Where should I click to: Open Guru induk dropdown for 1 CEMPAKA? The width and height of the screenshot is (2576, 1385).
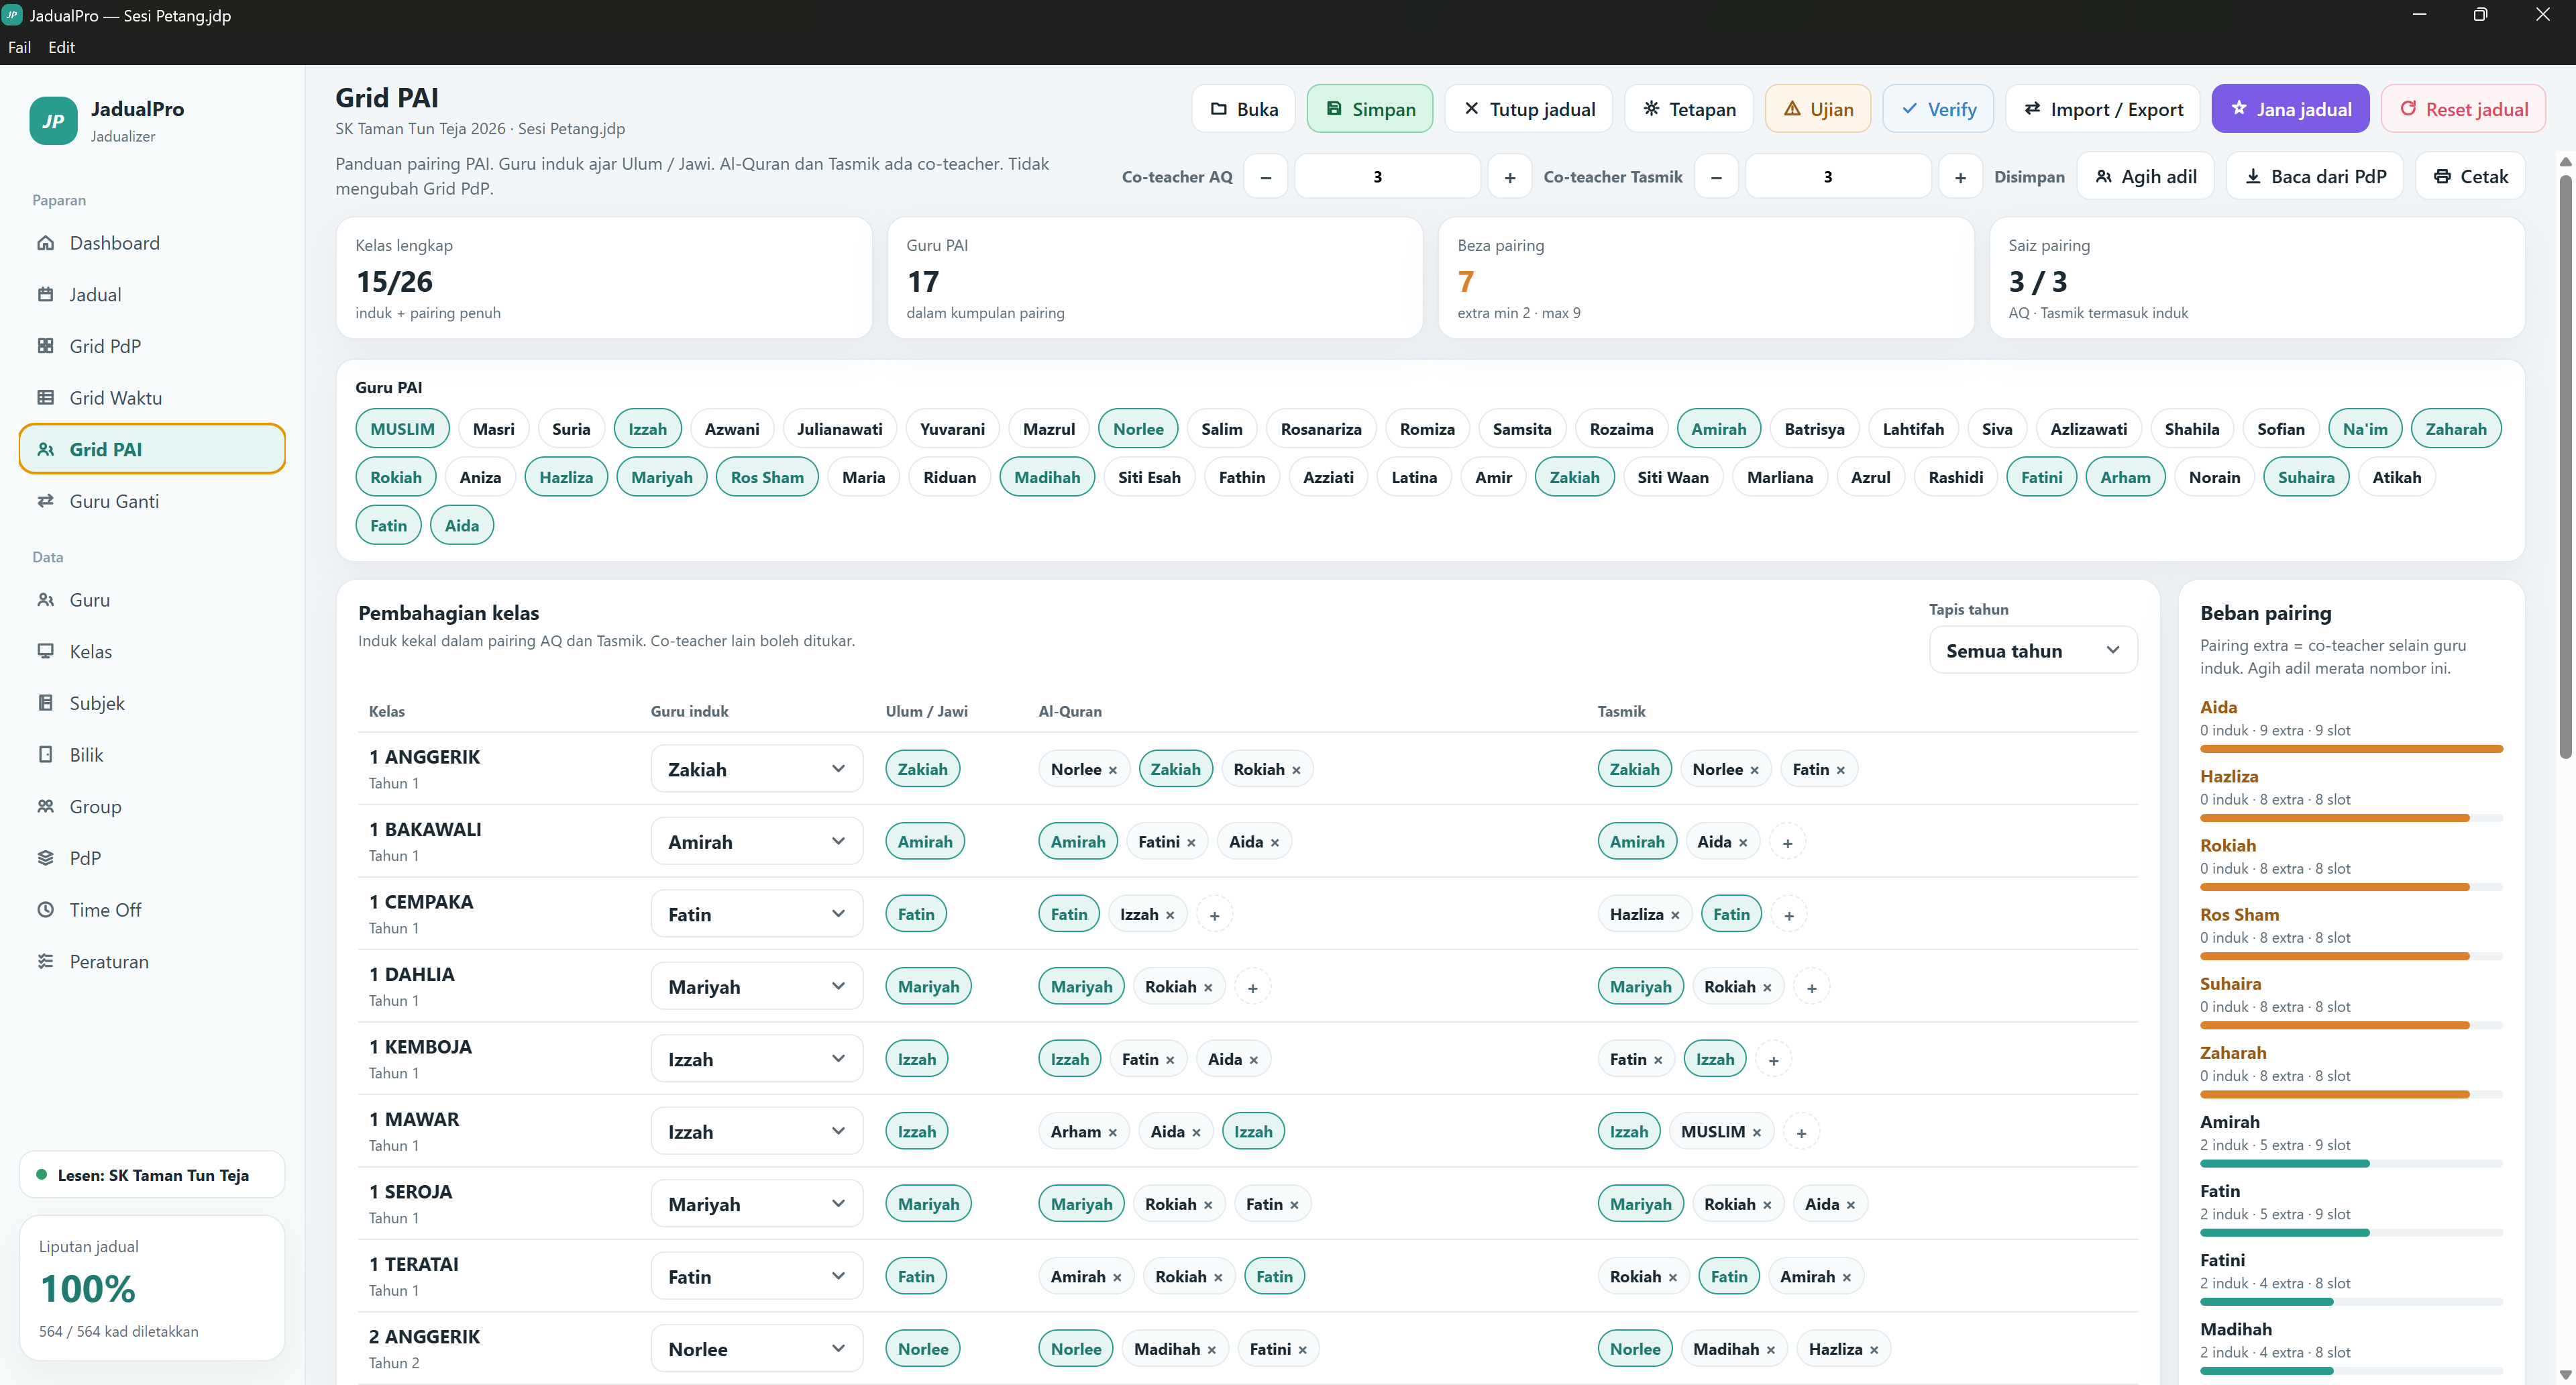pos(756,914)
